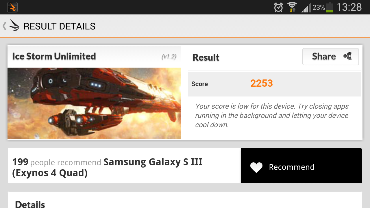Tap the mobile signal strength icon
This screenshot has width=370, height=208.
point(306,8)
